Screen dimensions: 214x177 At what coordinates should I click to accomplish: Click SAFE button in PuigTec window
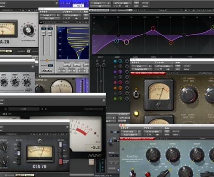pyautogui.click(x=167, y=135)
